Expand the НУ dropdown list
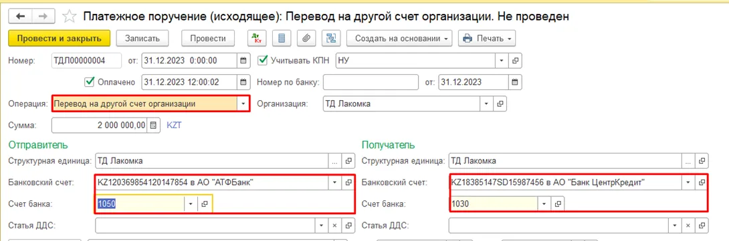This screenshot has height=241, width=729. pos(502,61)
